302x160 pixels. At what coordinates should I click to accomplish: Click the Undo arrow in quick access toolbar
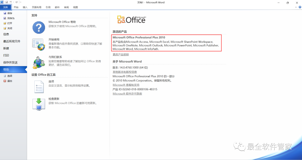coord(11,2)
